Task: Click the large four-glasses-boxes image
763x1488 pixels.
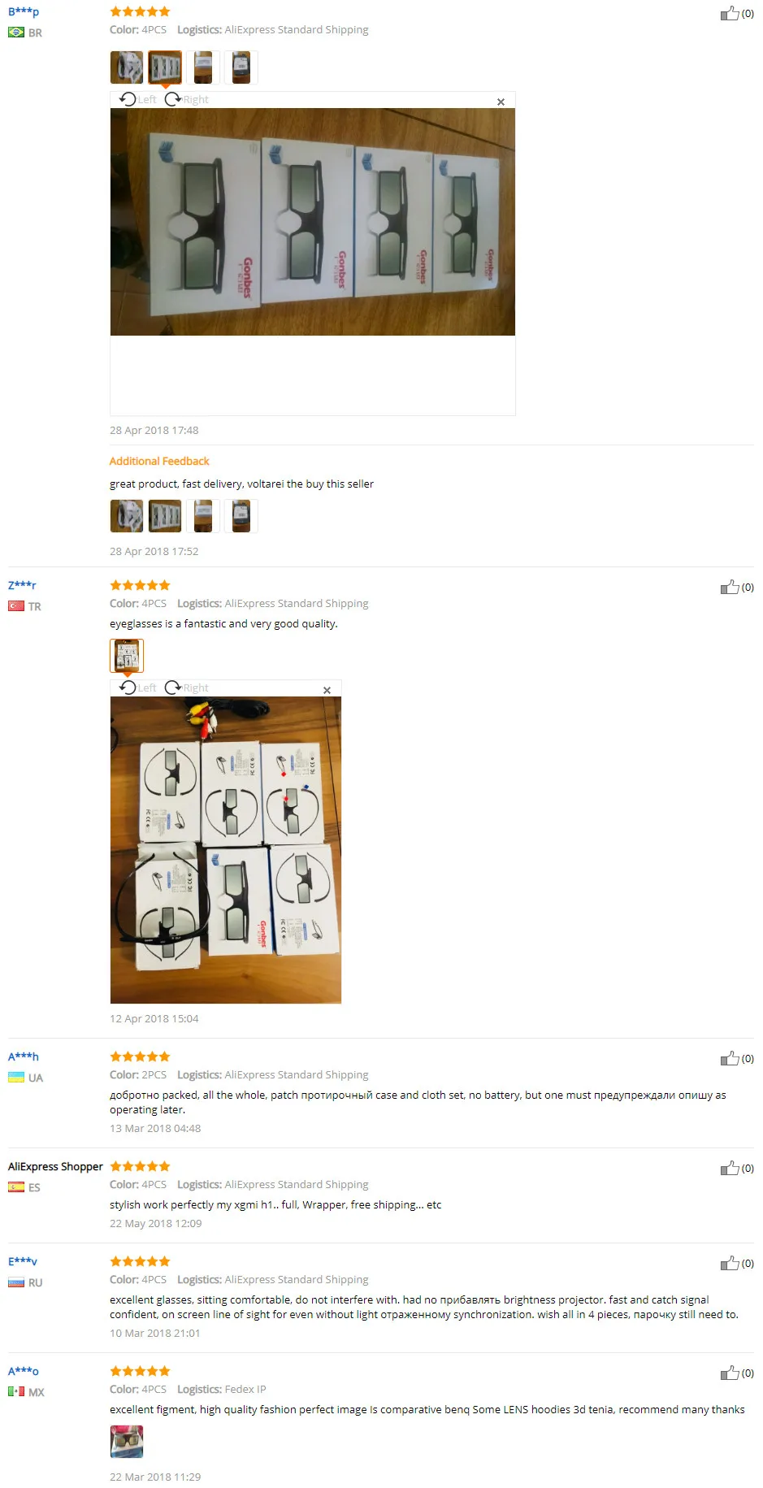Action: (x=313, y=222)
